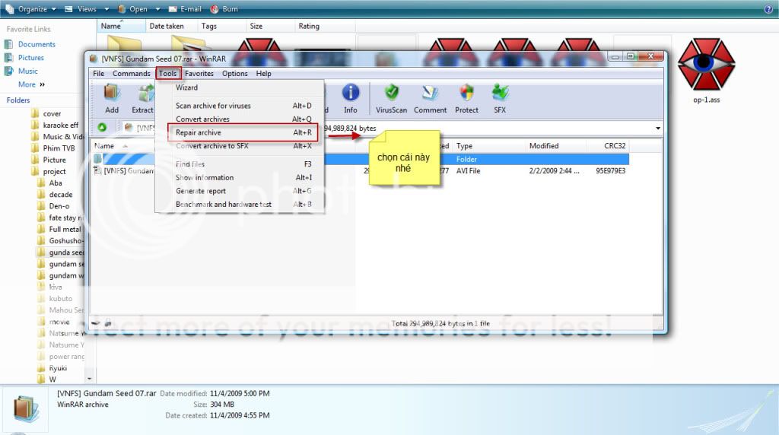Click the Burn button in Explorer

223,9
